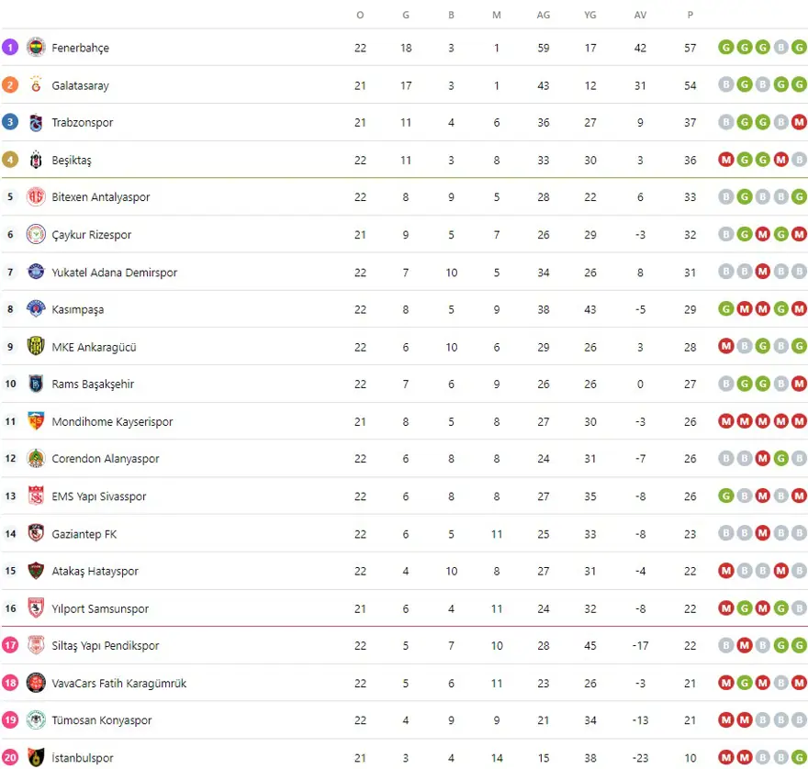The height and width of the screenshot is (769, 808).
Task: Click the Atakaş Hatayspor club logo
Action: (x=36, y=571)
